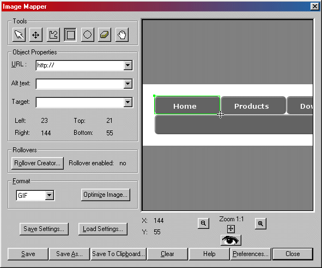Open the Rollover Creator dialog
Image resolution: width=322 pixels, height=268 pixels.
(x=38, y=163)
